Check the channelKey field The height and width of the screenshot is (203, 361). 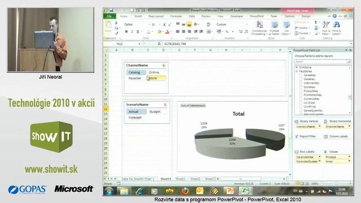click(x=301, y=83)
